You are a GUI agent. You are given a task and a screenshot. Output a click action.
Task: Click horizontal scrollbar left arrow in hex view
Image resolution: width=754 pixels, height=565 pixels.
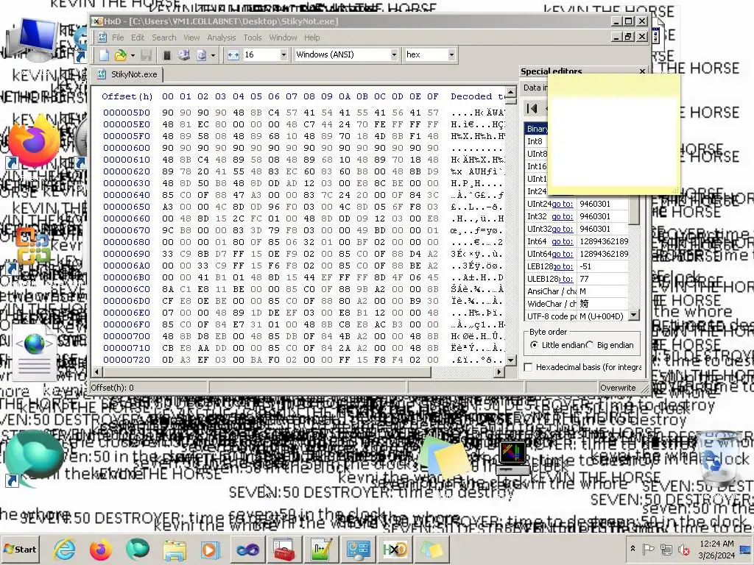pos(96,372)
